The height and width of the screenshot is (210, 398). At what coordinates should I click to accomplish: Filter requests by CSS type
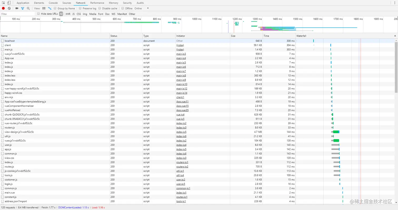(79, 14)
